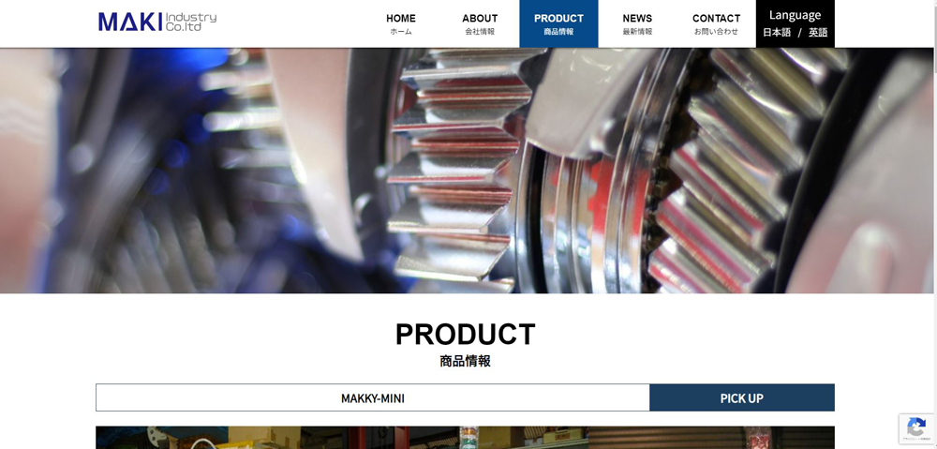
Task: Click the Language header label
Action: pos(795,15)
